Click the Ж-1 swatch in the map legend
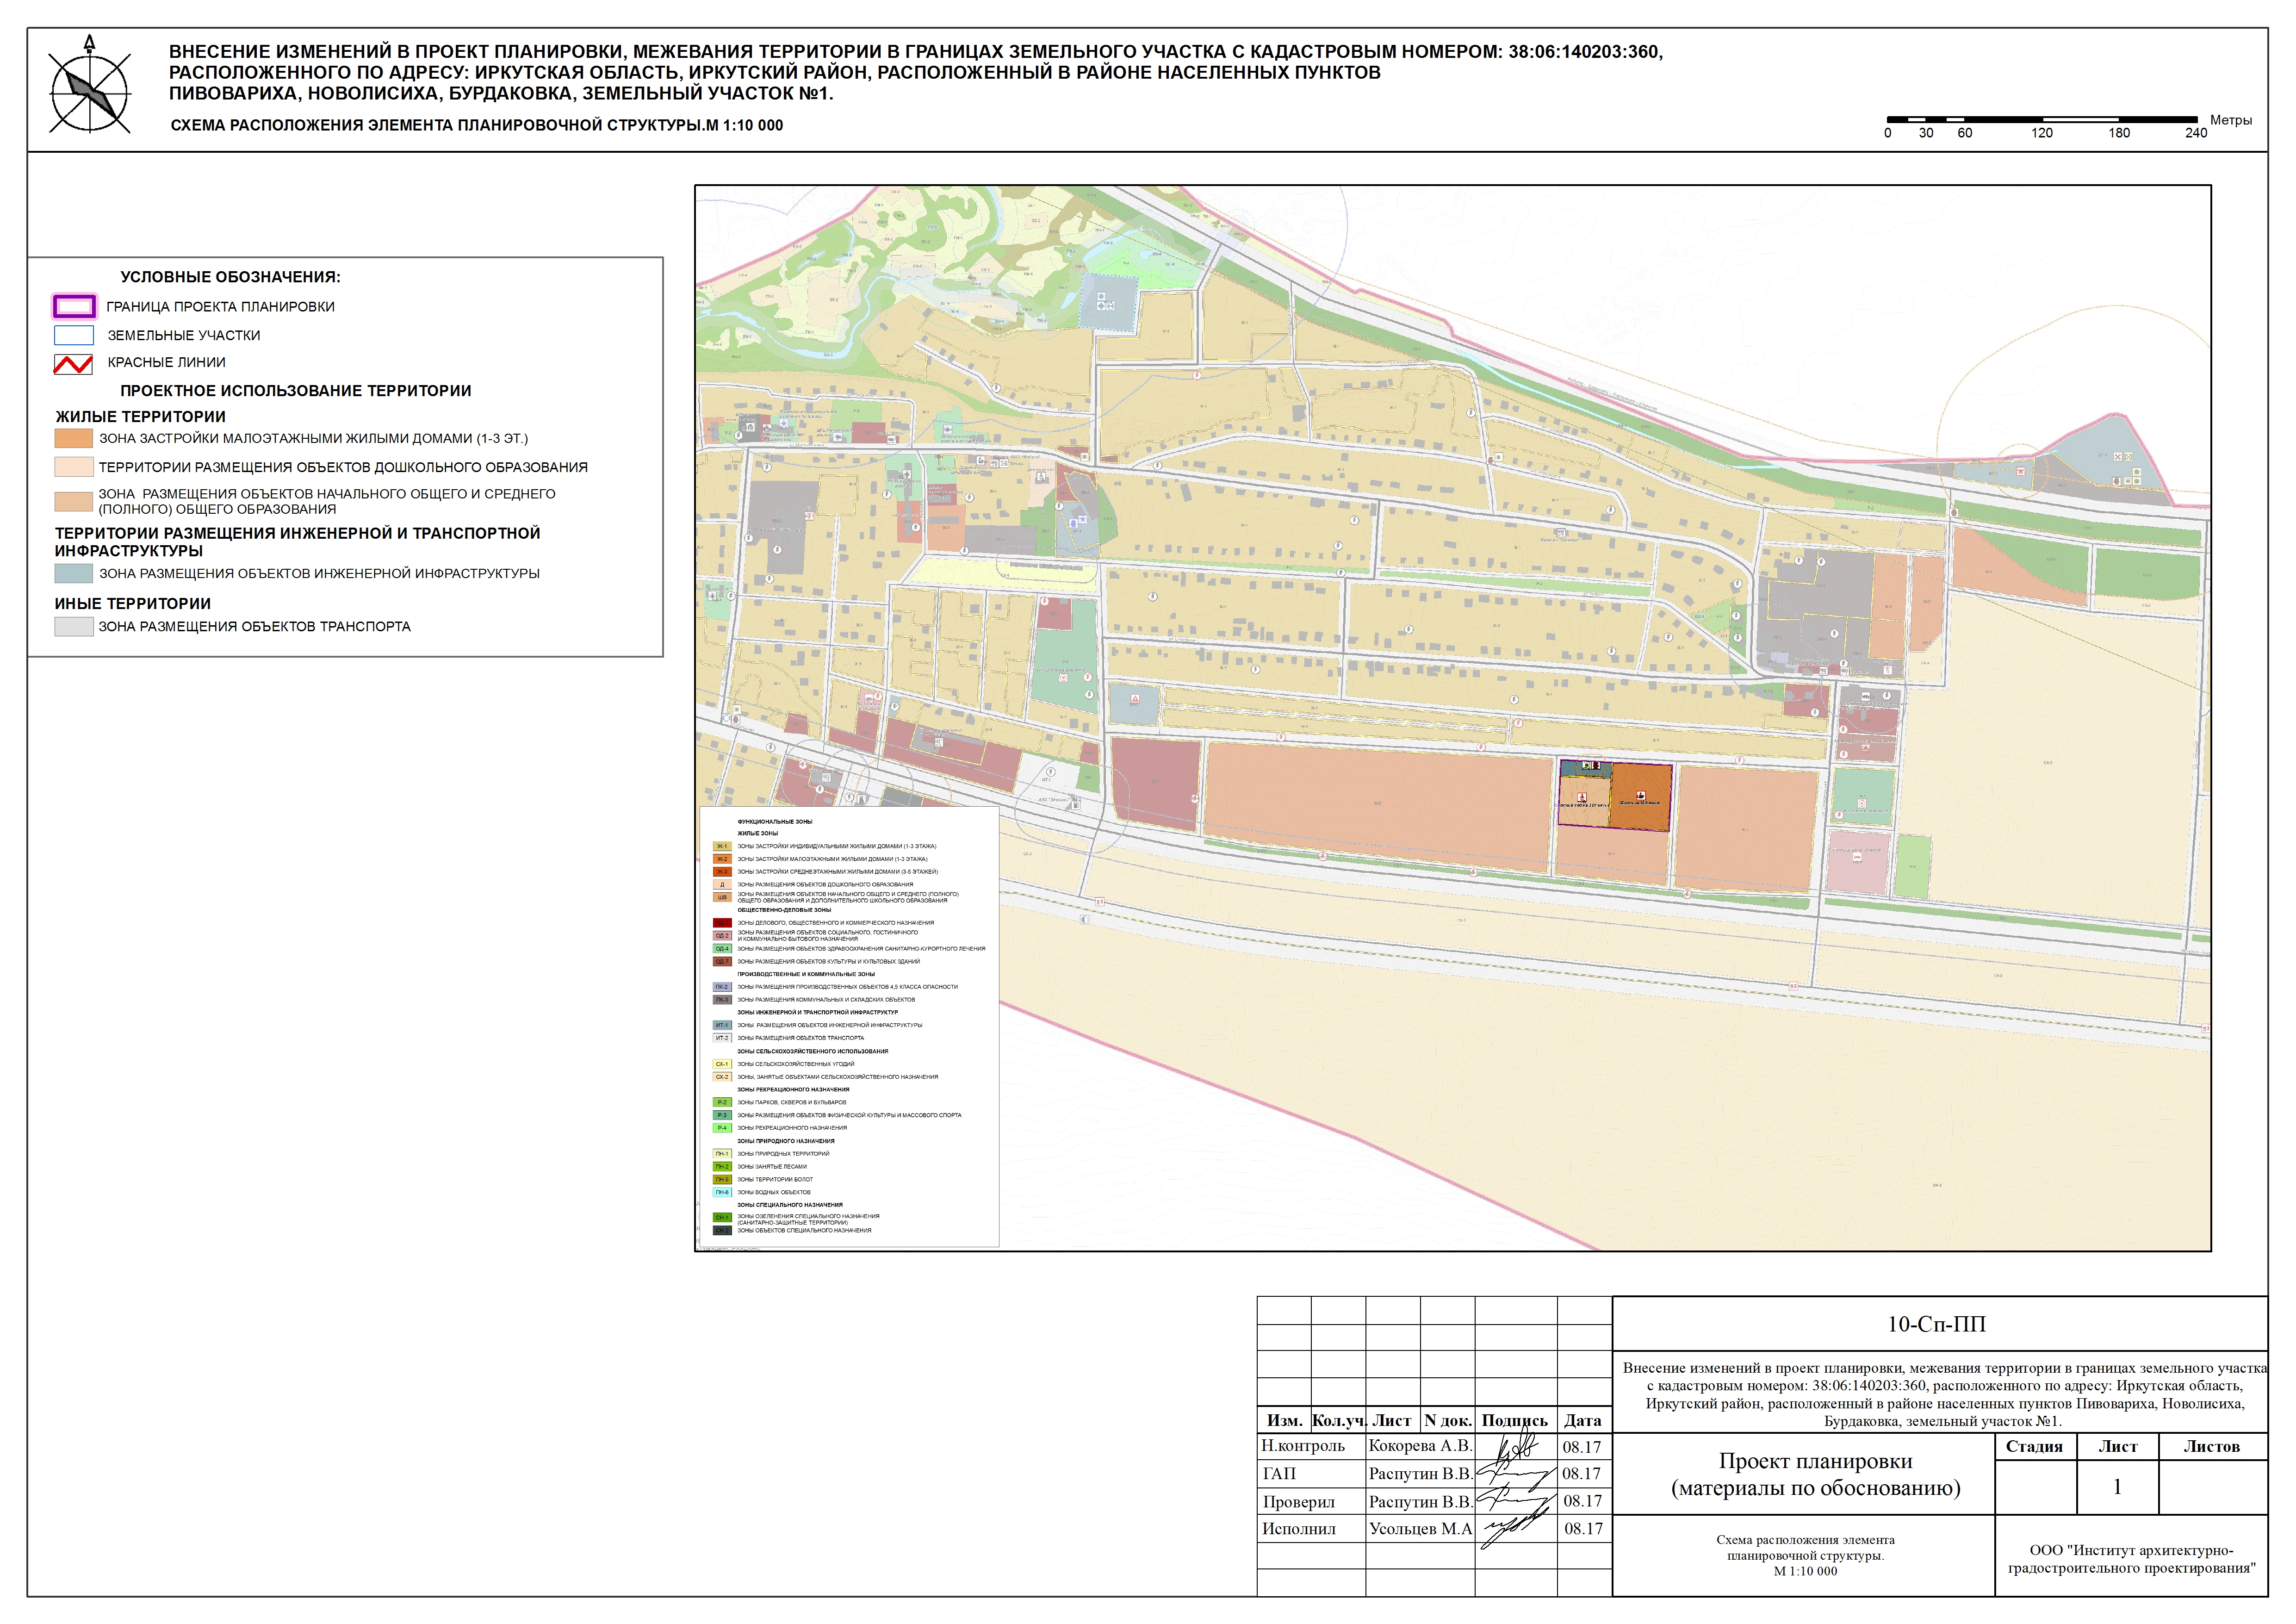Viewport: 2296px width, 1624px height. [722, 846]
